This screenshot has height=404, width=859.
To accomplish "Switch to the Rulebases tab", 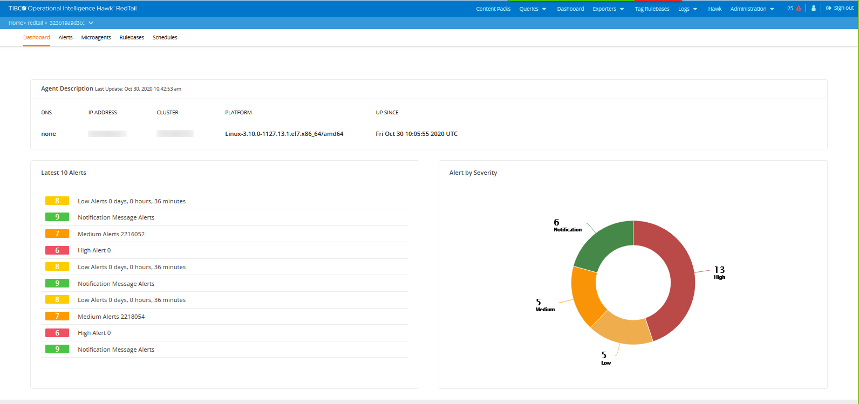I will click(x=132, y=38).
